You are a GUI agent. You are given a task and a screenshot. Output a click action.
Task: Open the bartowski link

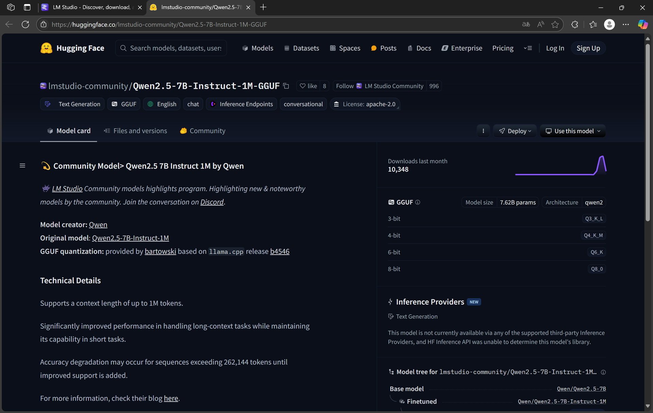[161, 251]
